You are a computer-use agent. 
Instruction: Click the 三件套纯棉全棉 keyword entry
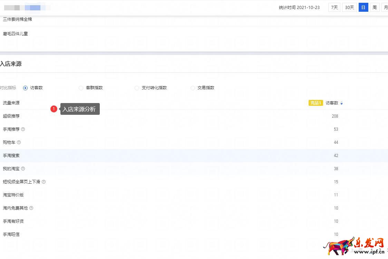pos(17,19)
